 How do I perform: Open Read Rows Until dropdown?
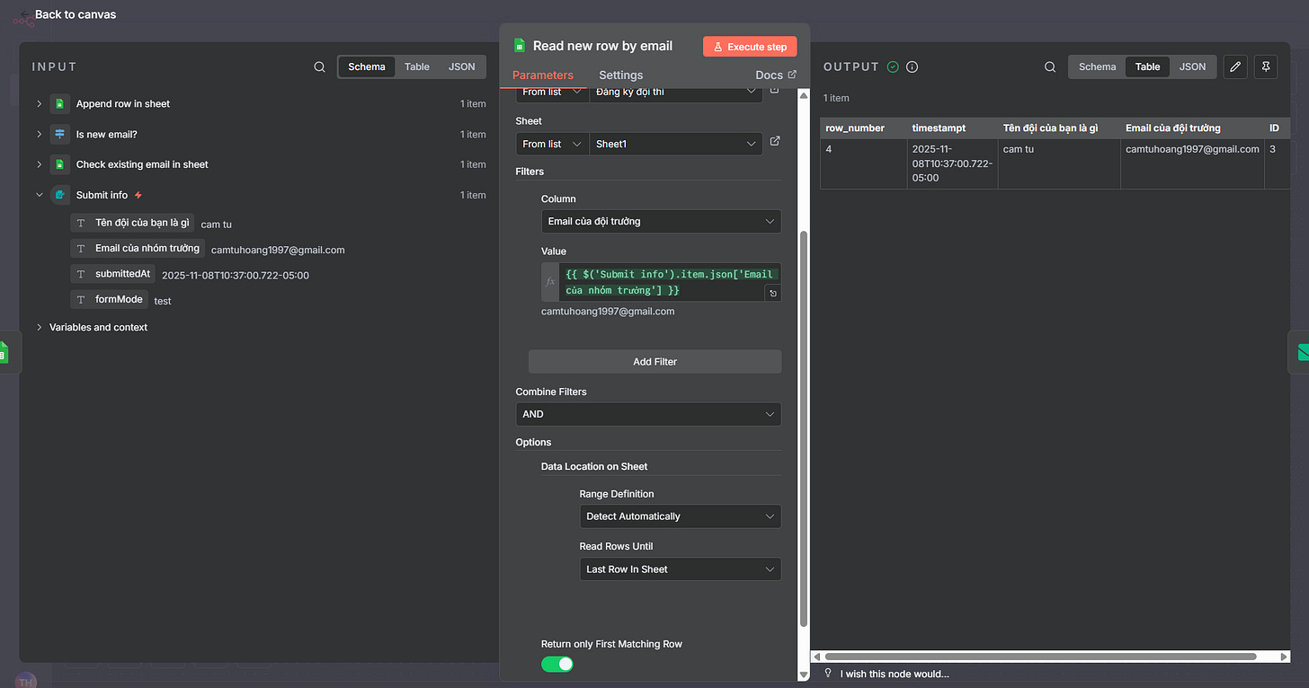(x=681, y=569)
